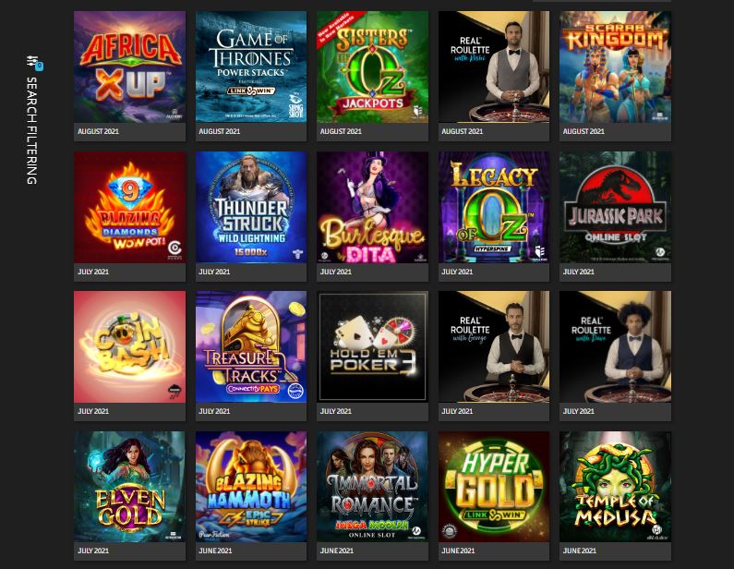Click the Jurassic Park Online Slot tile

pyautogui.click(x=615, y=207)
